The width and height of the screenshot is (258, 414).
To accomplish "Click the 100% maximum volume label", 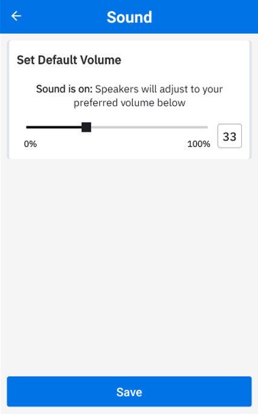I will coord(199,144).
